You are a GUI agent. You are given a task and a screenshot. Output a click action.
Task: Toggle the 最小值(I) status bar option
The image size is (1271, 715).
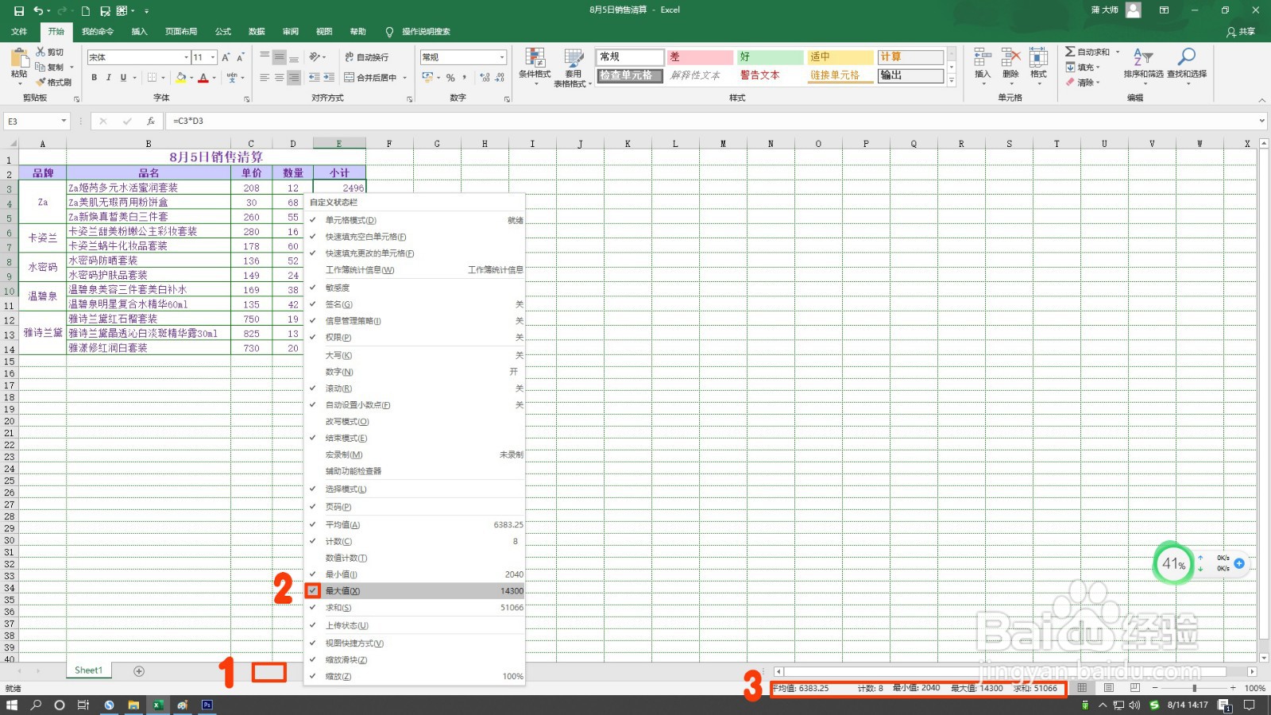tap(414, 574)
